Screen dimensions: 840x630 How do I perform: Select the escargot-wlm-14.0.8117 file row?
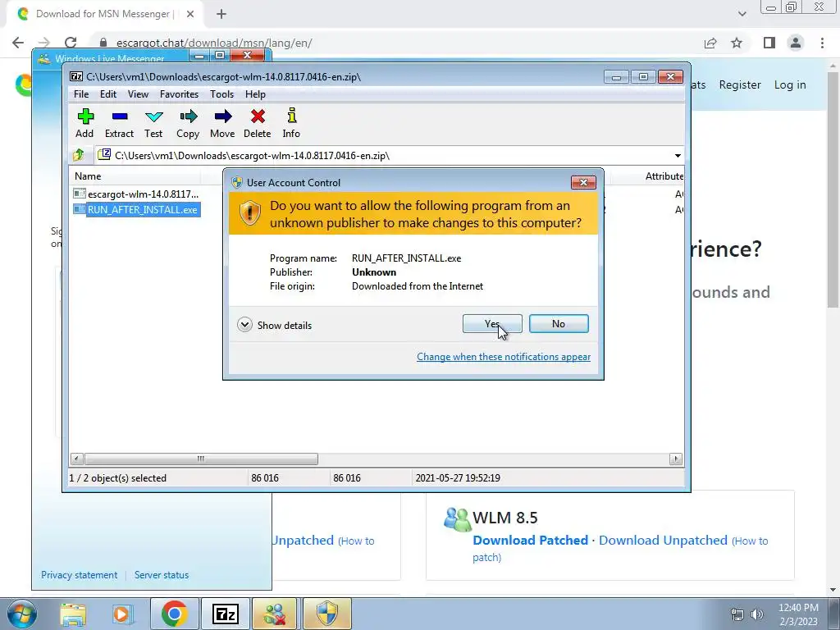tap(136, 194)
